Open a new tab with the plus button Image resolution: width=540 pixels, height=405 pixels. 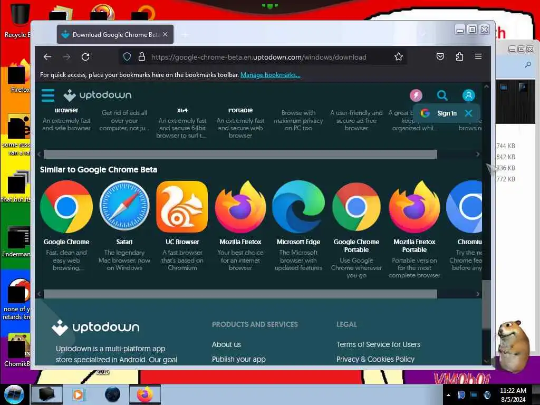(x=185, y=34)
